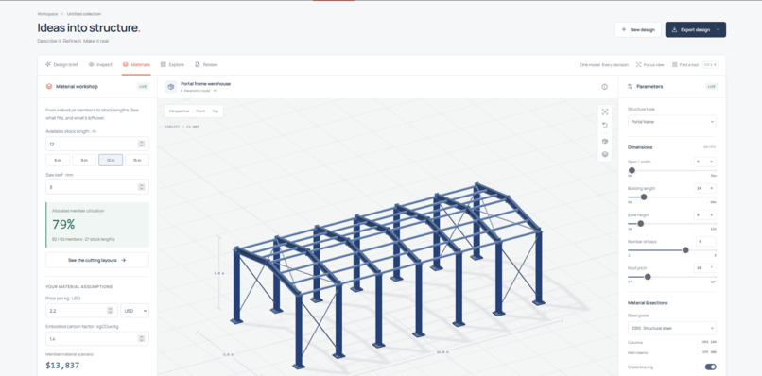The image size is (762, 376).
Task: Adjust the Building length slider handle
Action: point(644,197)
